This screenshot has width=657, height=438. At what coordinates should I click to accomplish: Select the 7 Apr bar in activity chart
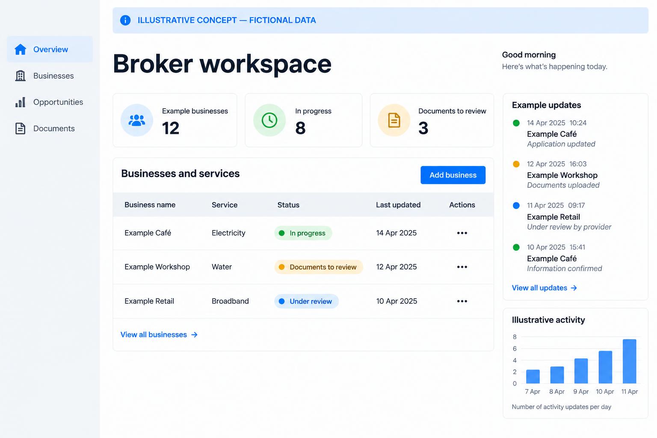click(x=533, y=376)
